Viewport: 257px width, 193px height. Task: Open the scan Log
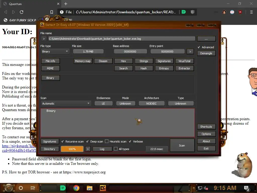pos(102,149)
